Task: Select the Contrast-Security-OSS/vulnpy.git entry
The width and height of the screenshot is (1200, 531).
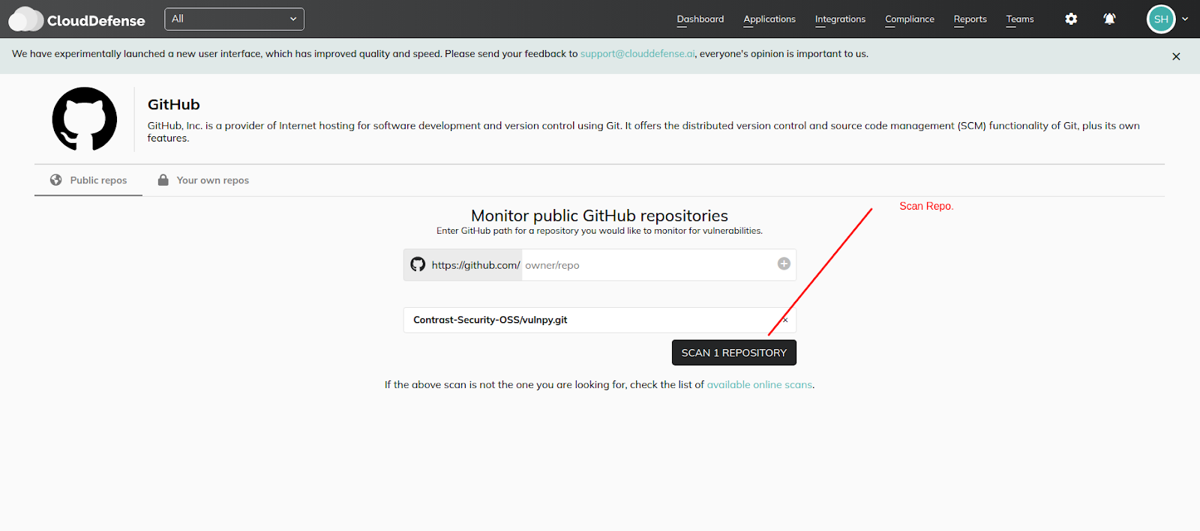Action: 600,320
